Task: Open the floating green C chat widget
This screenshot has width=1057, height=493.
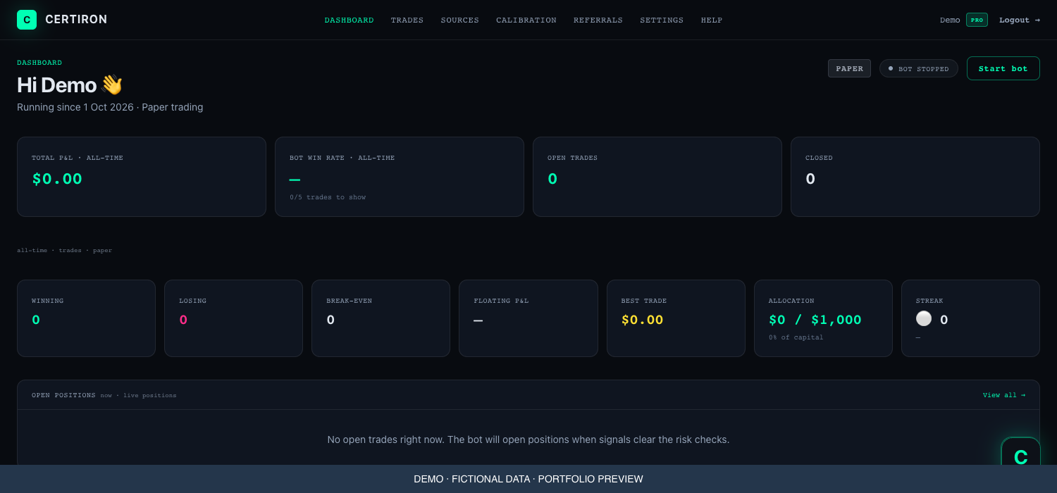Action: click(x=1020, y=451)
